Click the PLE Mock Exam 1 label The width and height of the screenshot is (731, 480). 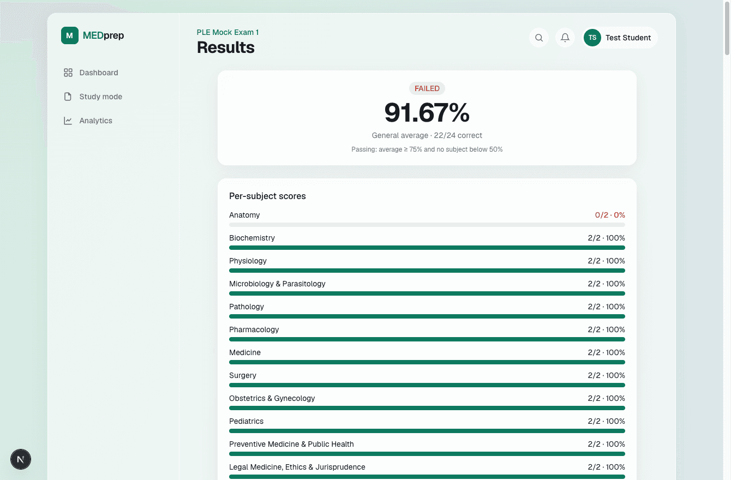click(x=228, y=32)
